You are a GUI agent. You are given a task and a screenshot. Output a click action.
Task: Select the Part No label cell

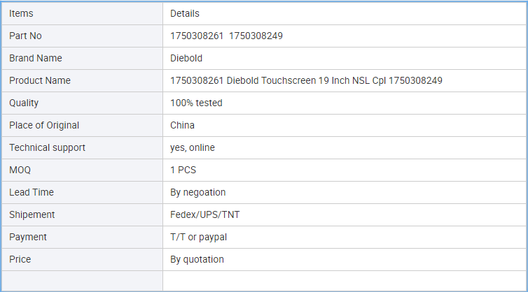[82, 36]
